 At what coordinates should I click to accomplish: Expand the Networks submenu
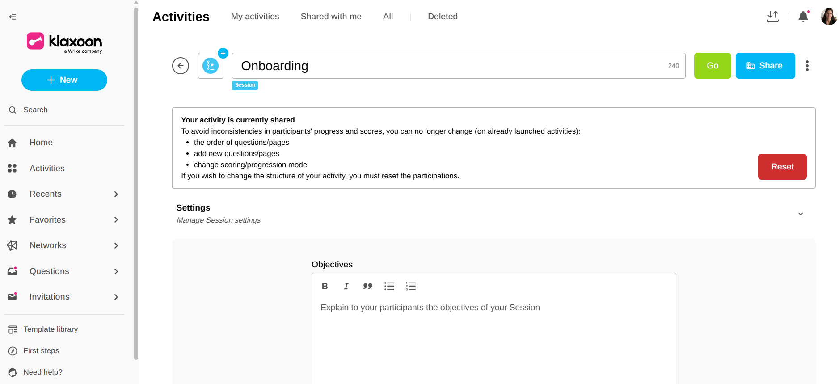click(x=116, y=245)
